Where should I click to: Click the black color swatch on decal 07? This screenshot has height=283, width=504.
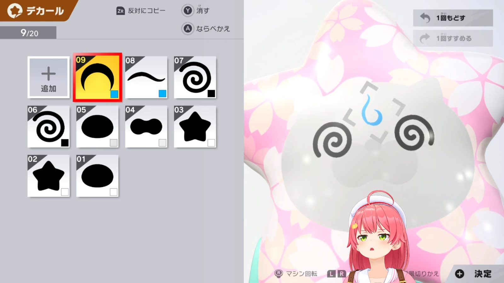211,93
